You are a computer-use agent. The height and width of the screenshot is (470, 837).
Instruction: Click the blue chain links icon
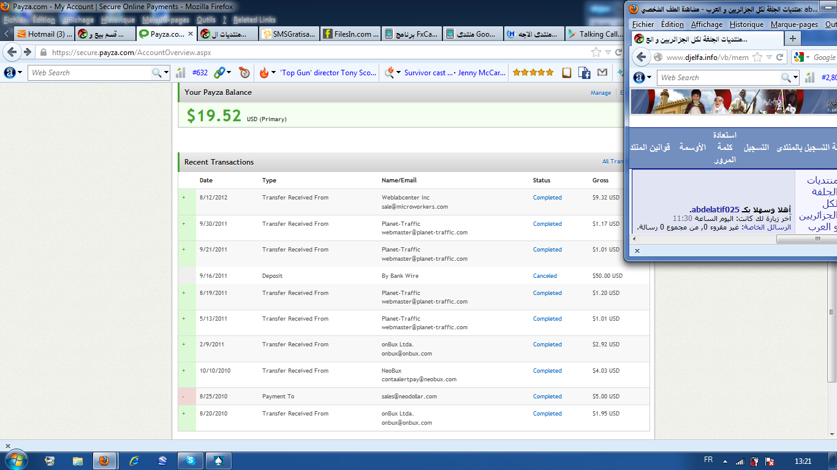click(x=219, y=73)
